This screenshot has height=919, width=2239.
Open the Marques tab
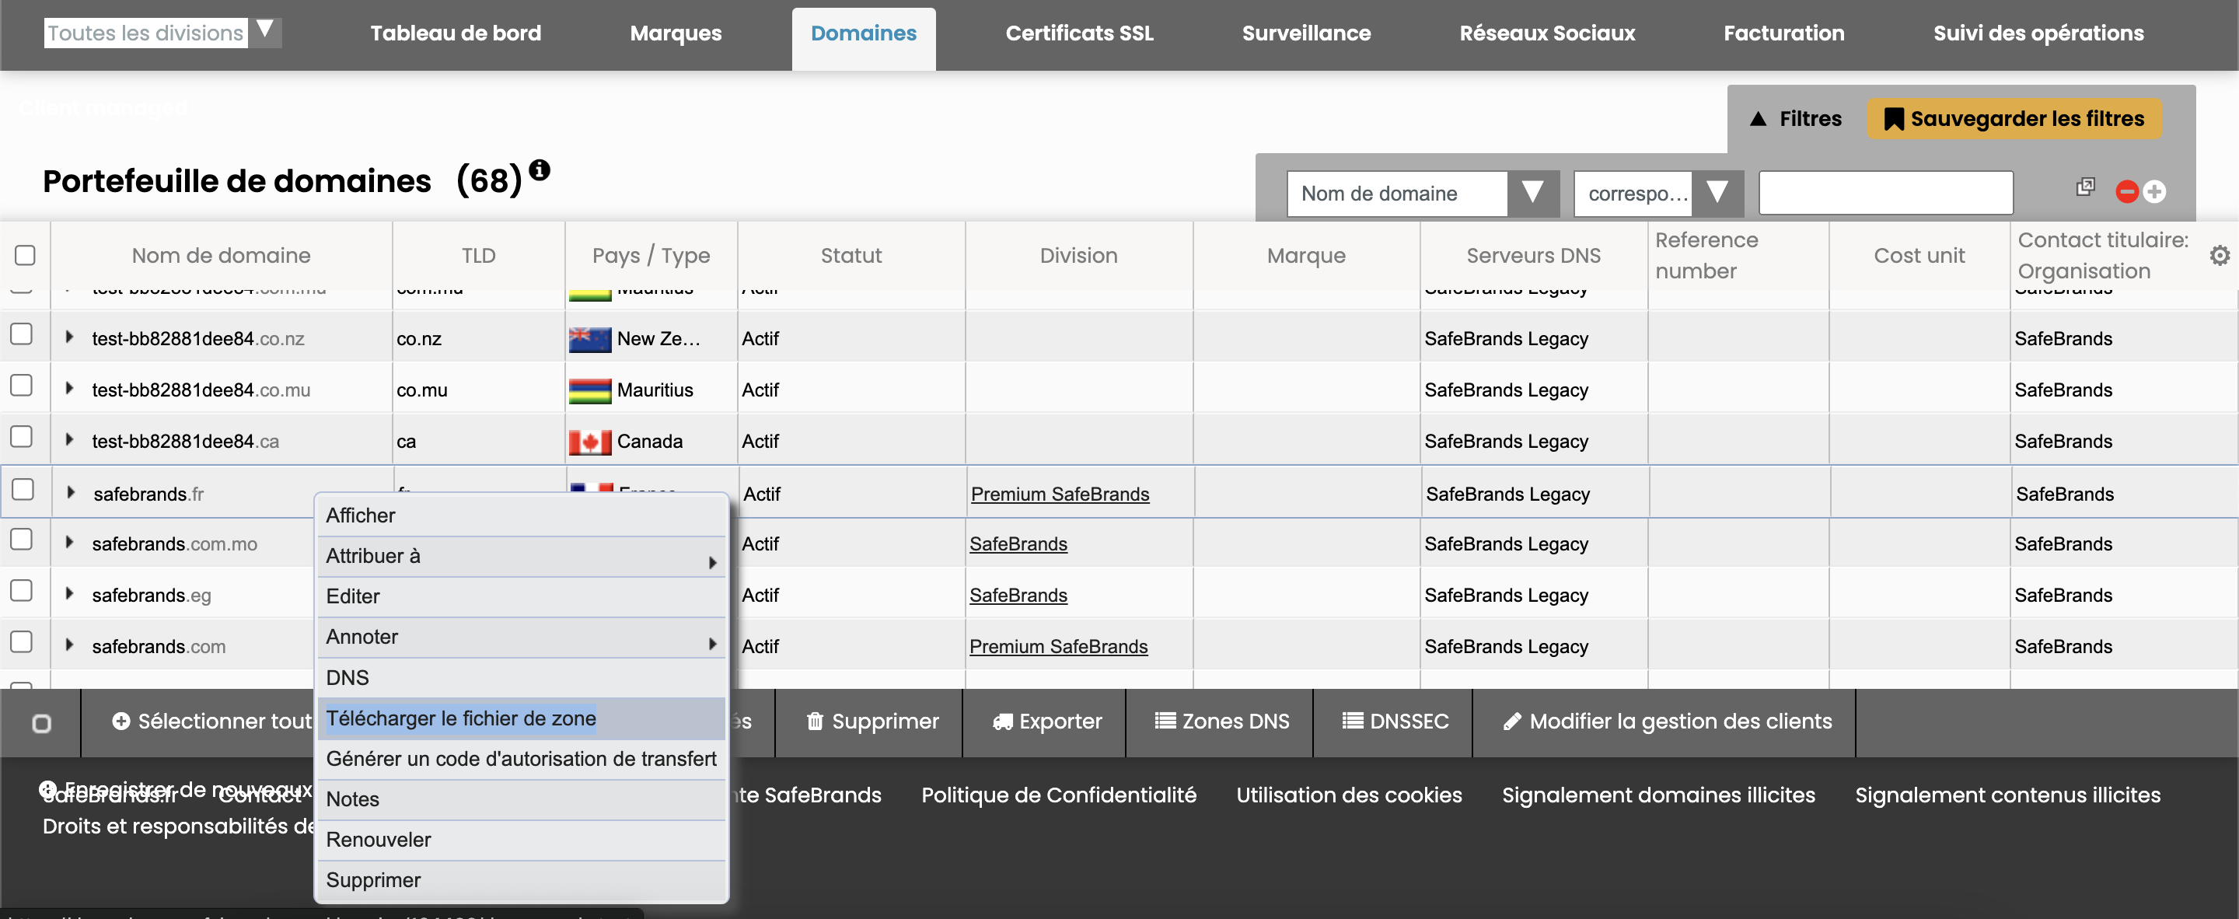coord(676,33)
